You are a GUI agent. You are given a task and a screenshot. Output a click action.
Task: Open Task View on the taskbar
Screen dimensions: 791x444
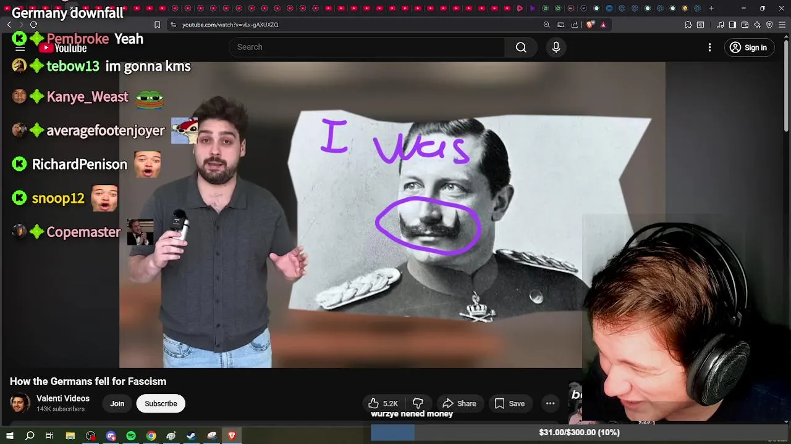coord(49,435)
